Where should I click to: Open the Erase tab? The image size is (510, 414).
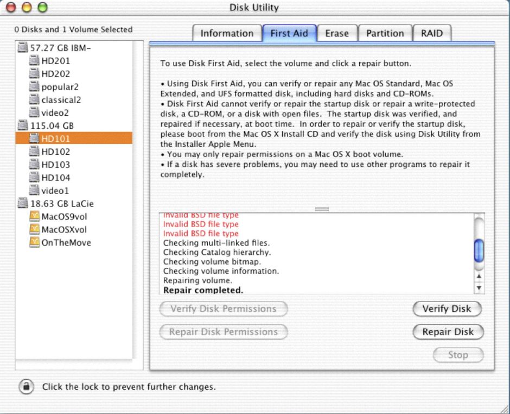[337, 33]
